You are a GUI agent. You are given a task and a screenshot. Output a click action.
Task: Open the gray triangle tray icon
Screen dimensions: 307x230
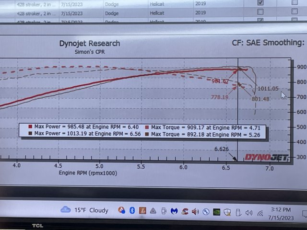[x=153, y=211]
